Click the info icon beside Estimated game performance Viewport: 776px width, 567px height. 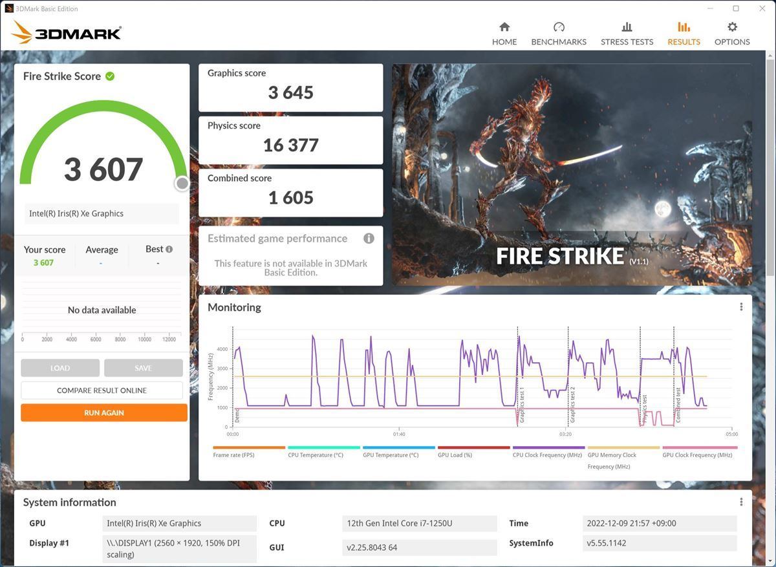coord(369,239)
